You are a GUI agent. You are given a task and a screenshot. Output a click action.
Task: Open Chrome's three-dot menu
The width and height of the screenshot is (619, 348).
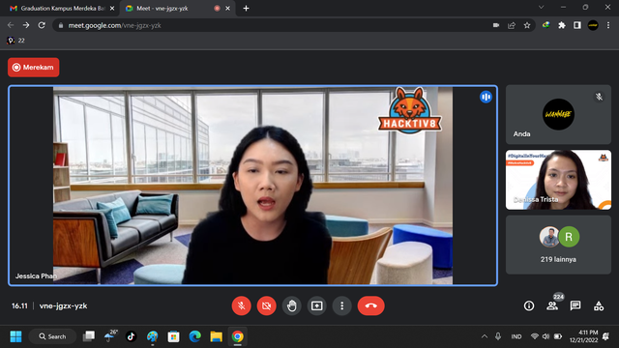tap(608, 25)
